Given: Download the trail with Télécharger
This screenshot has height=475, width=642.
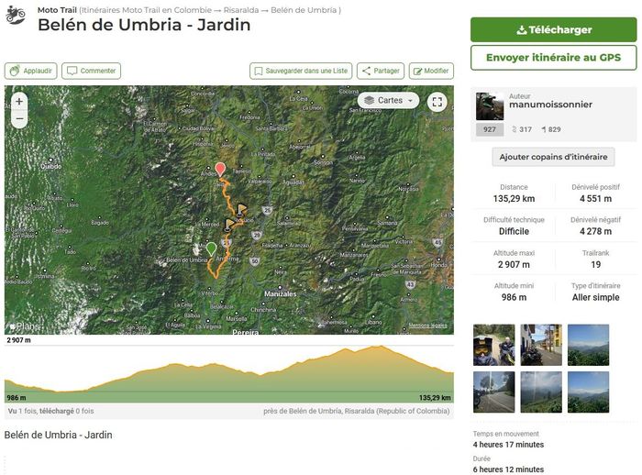Looking at the screenshot, I should point(553,29).
